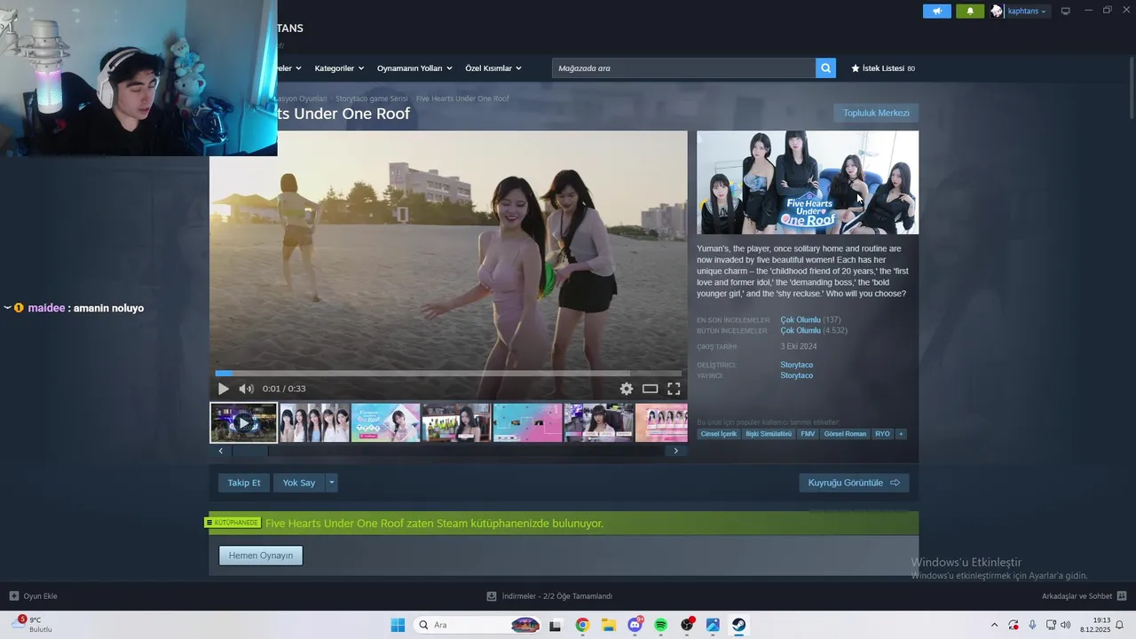Switch to Big Picture mode icon
Viewport: 1136px width, 639px height.
point(1066,11)
